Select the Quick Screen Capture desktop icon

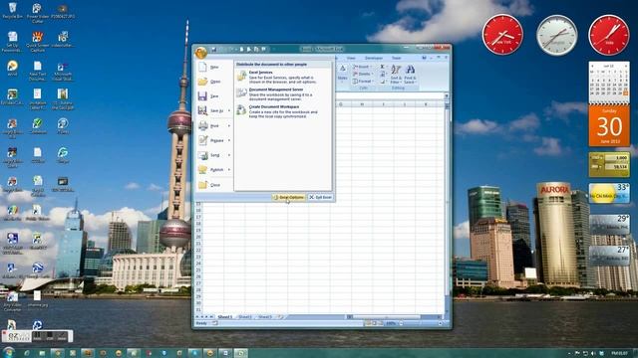click(x=38, y=42)
